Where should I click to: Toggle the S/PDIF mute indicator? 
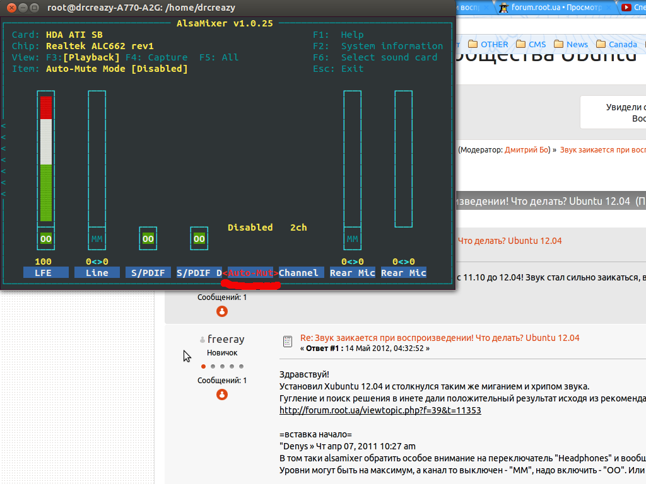point(148,239)
